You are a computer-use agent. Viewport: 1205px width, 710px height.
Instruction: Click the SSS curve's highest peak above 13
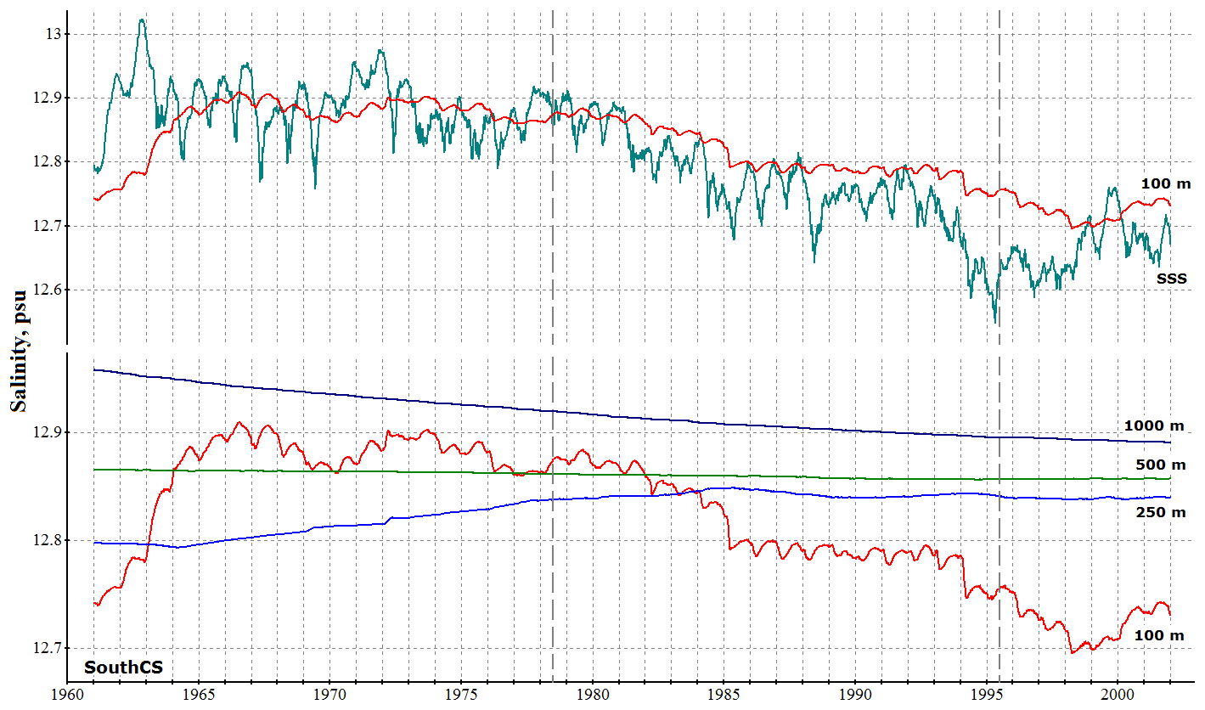click(x=142, y=20)
